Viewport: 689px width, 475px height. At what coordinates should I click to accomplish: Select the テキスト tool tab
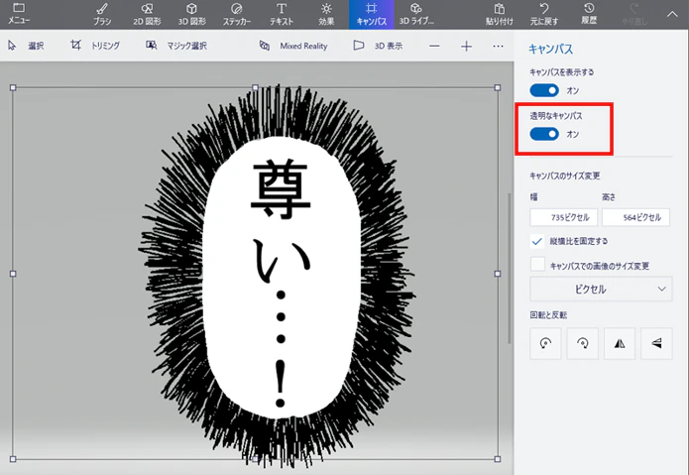pos(282,14)
